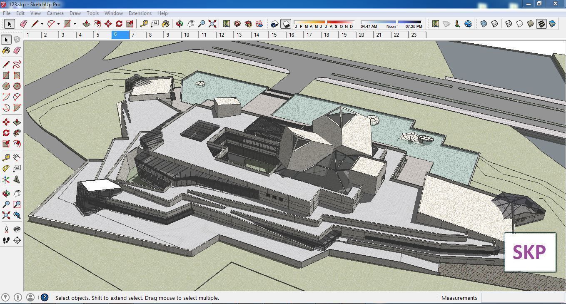566x304 pixels.
Task: Select the Push/Pull tool in top toolbar
Action: point(87,24)
